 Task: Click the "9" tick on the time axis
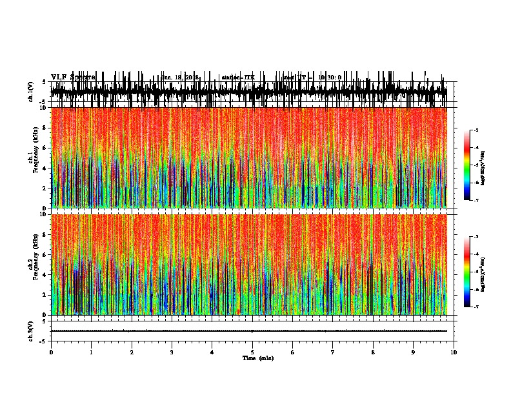click(413, 352)
